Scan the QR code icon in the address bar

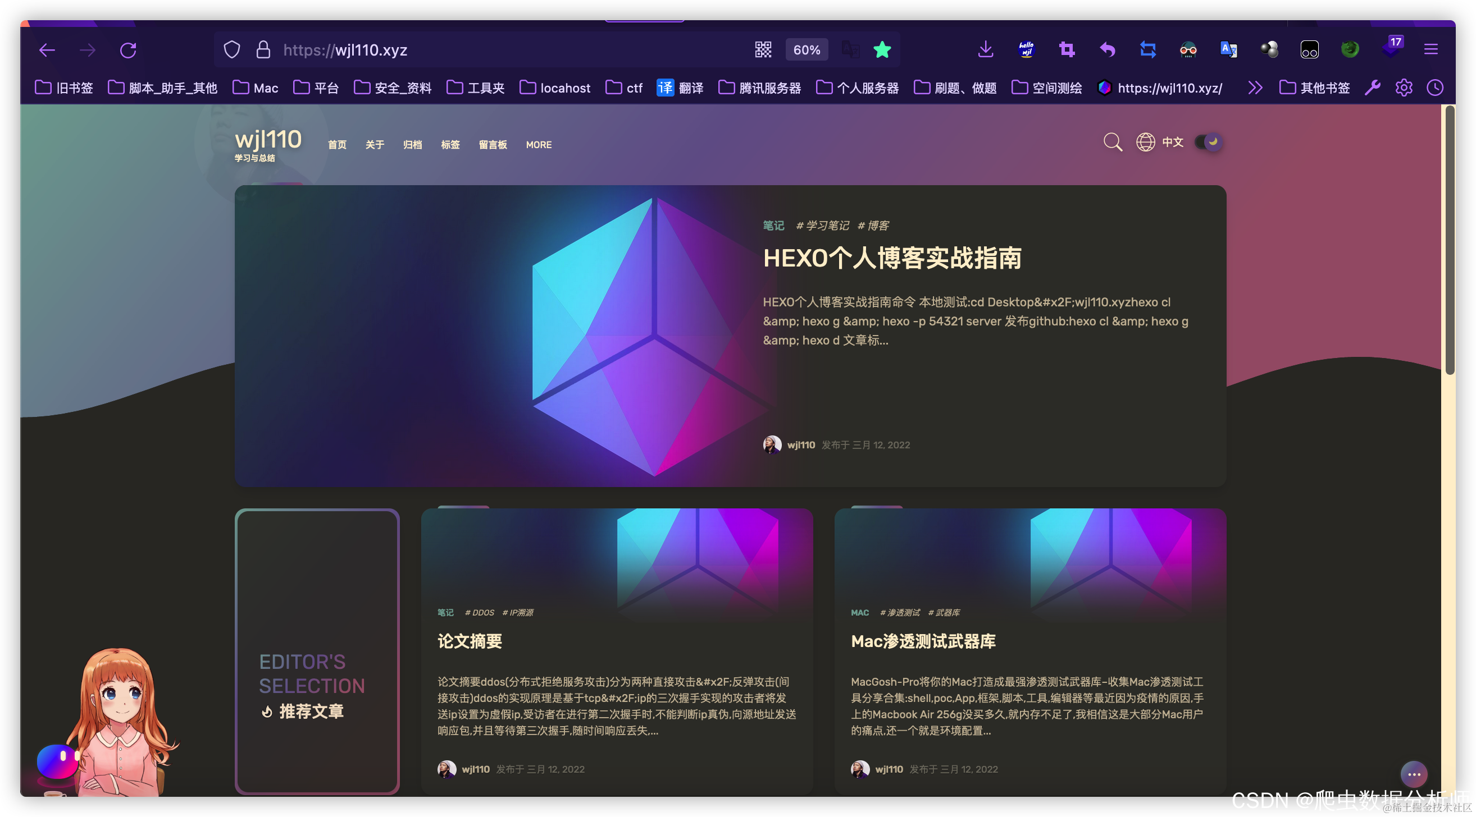764,50
